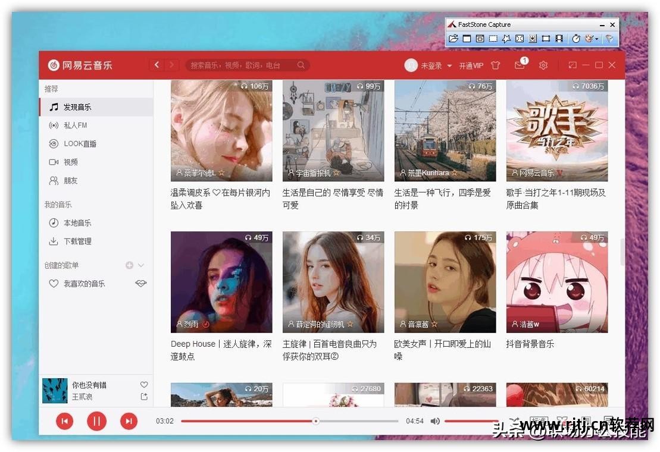Pause the current playback
This screenshot has height=452, width=660.
[97, 421]
